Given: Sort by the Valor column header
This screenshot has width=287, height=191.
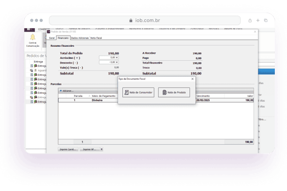Looking at the screenshot, I should click(250, 96).
